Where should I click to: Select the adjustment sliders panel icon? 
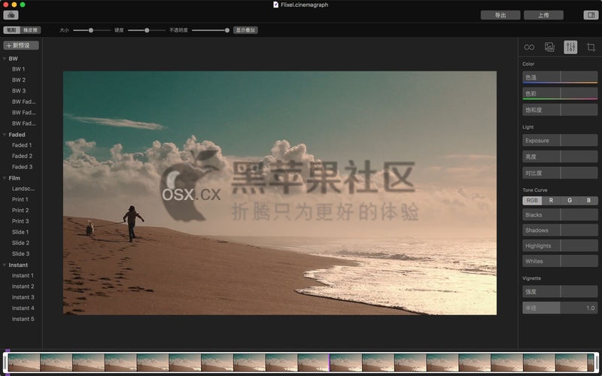tap(570, 47)
